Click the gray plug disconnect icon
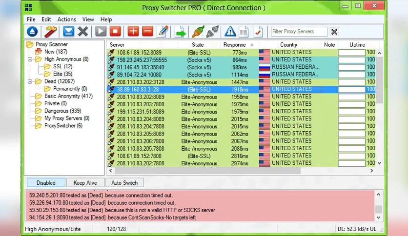This screenshot has width=408, height=236. [213, 32]
